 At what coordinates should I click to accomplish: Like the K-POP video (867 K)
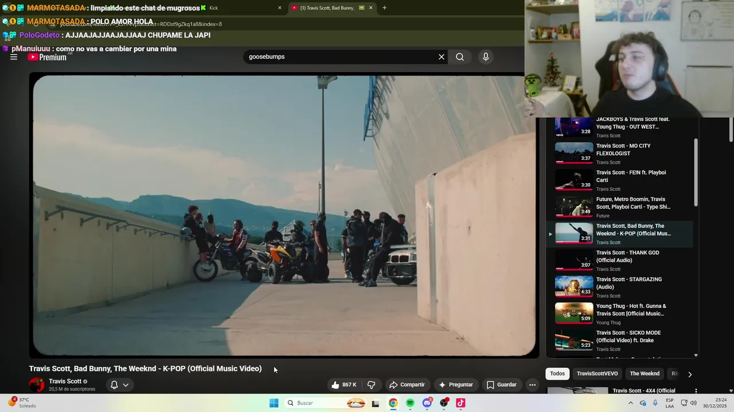click(343, 385)
